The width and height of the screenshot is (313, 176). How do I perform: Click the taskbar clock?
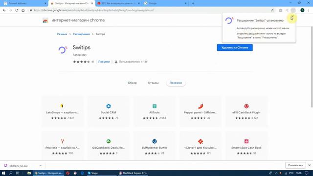point(299,173)
